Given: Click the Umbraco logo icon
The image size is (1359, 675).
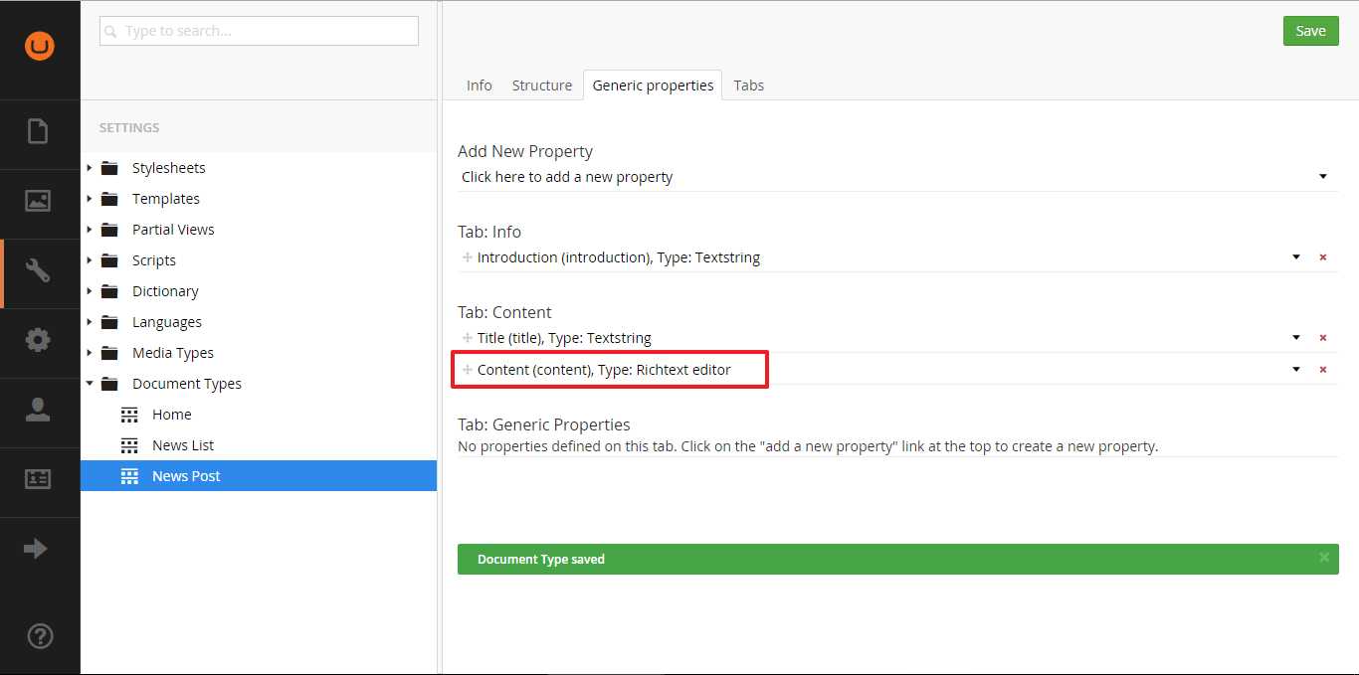Looking at the screenshot, I should click(x=40, y=46).
